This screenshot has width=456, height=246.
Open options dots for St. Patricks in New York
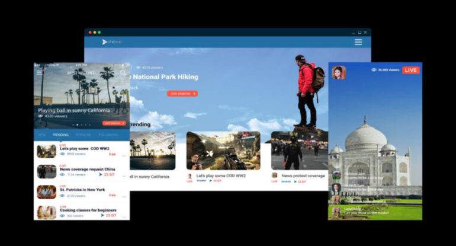click(x=124, y=196)
